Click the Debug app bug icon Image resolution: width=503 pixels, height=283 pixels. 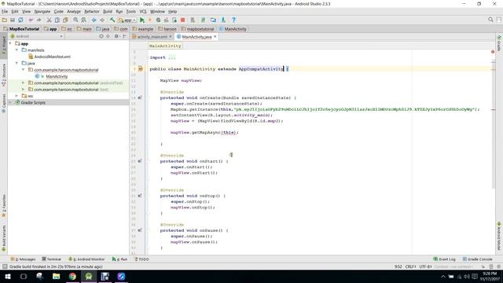[x=158, y=20]
